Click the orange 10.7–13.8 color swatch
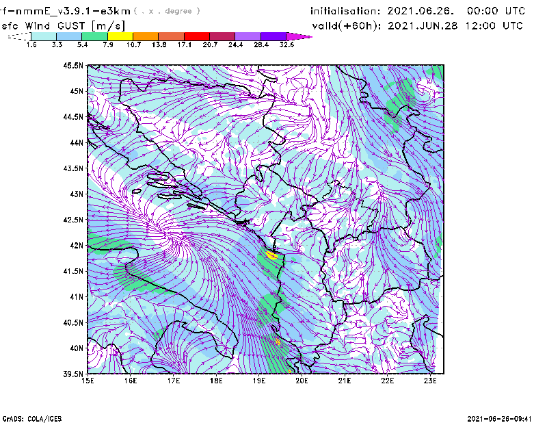This screenshot has height=423, width=547. [x=146, y=36]
